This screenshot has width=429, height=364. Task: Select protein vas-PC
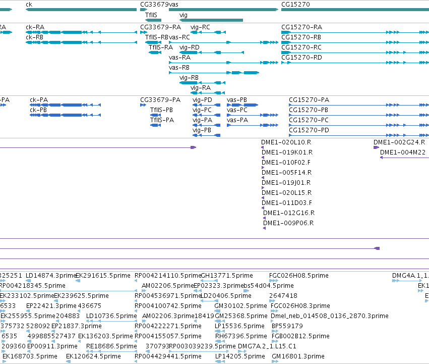(x=253, y=115)
